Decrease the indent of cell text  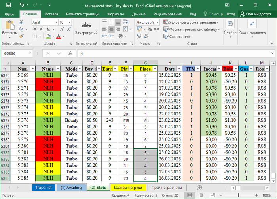point(104,36)
